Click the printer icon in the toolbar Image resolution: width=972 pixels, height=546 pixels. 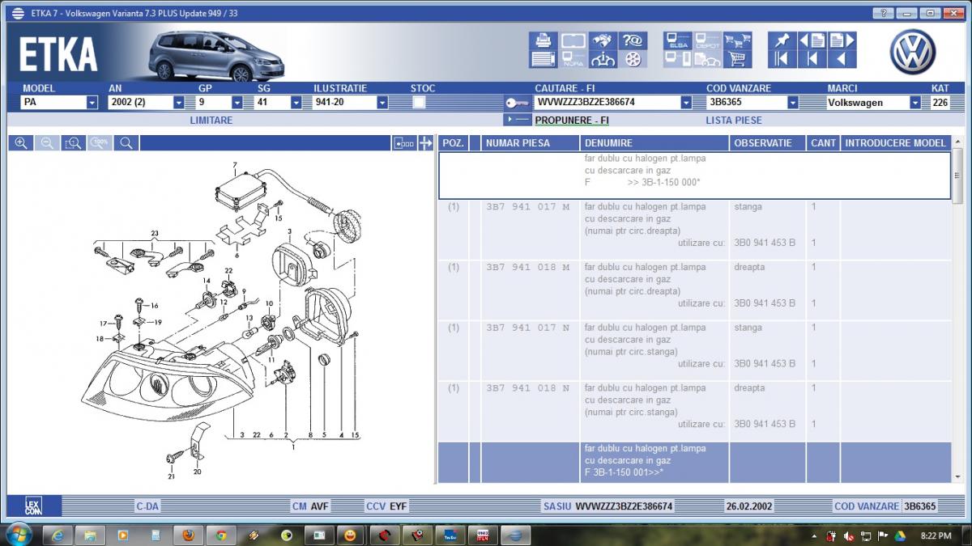[x=544, y=40]
